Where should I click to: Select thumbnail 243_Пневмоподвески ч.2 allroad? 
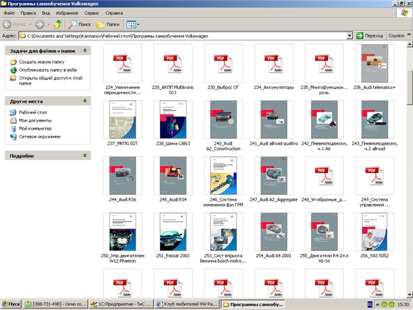(x=374, y=119)
